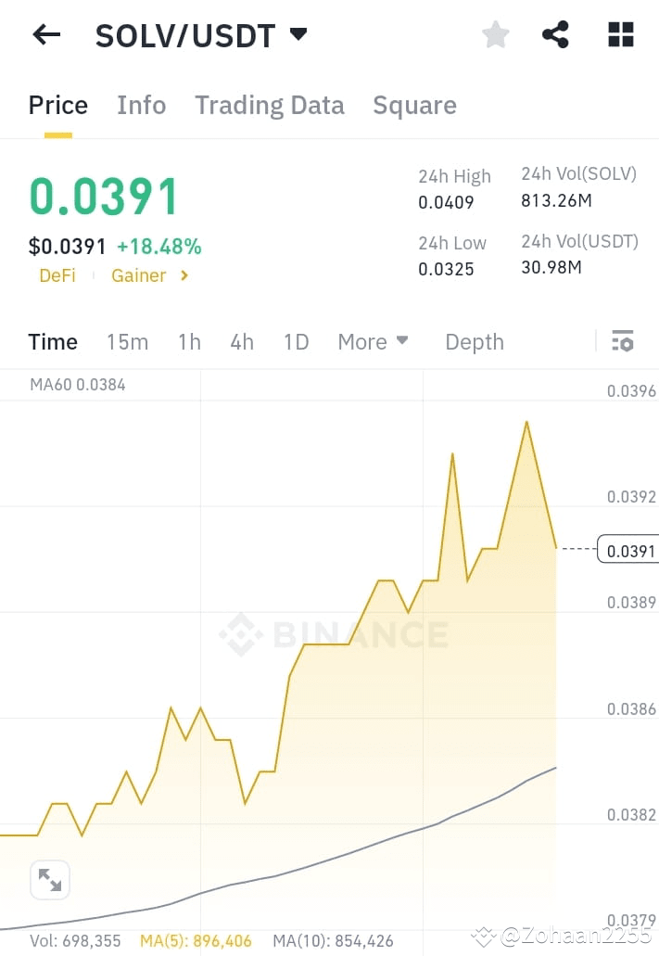Open the Gainer link
The height and width of the screenshot is (956, 659).
pyautogui.click(x=138, y=274)
